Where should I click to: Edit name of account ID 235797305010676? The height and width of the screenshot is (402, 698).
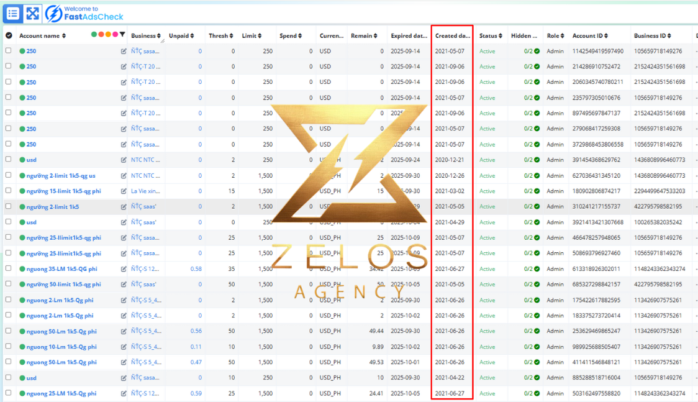click(124, 98)
